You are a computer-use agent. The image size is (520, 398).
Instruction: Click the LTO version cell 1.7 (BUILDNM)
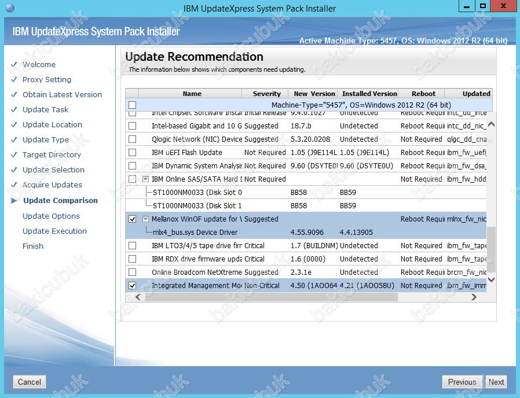(314, 245)
